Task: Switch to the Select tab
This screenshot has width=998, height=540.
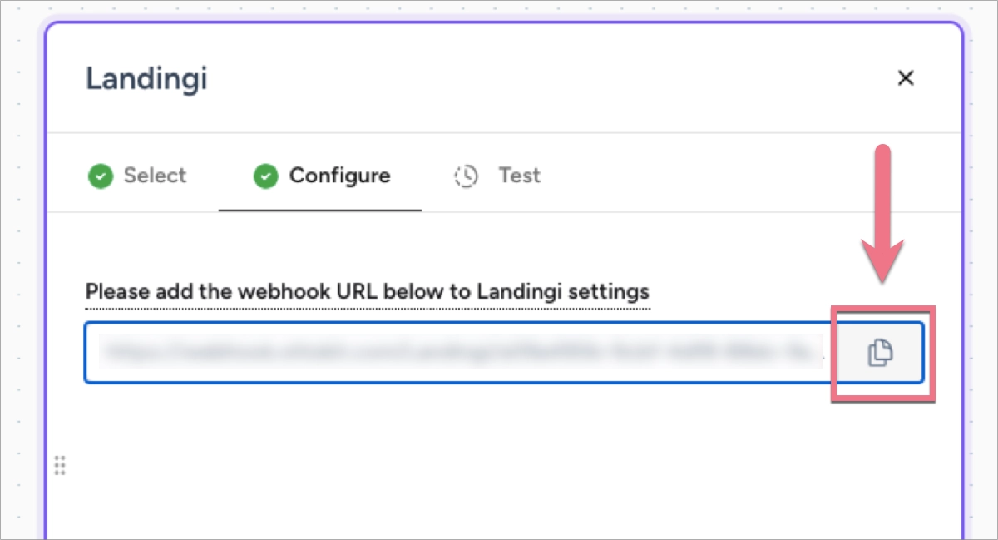Action: pos(155,176)
